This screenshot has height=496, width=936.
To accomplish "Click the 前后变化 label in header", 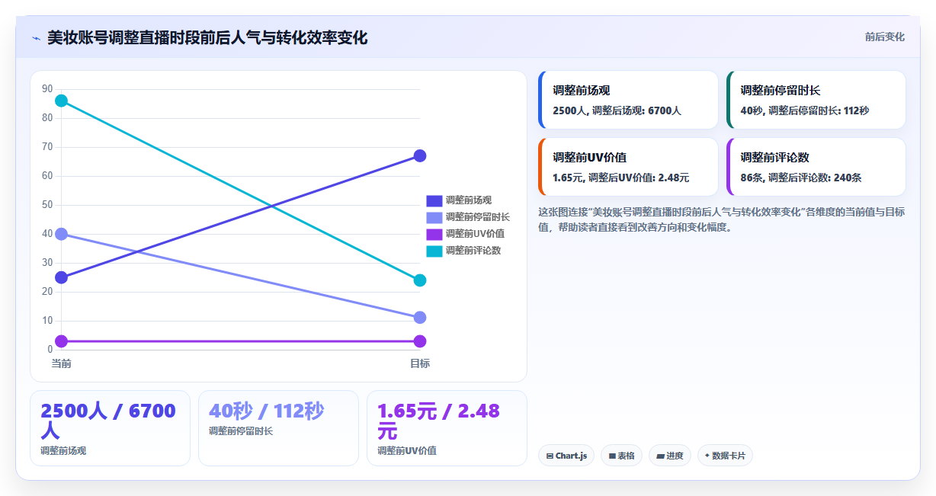I will click(x=884, y=37).
